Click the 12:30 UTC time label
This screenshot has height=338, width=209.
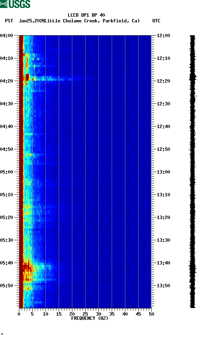click(164, 104)
